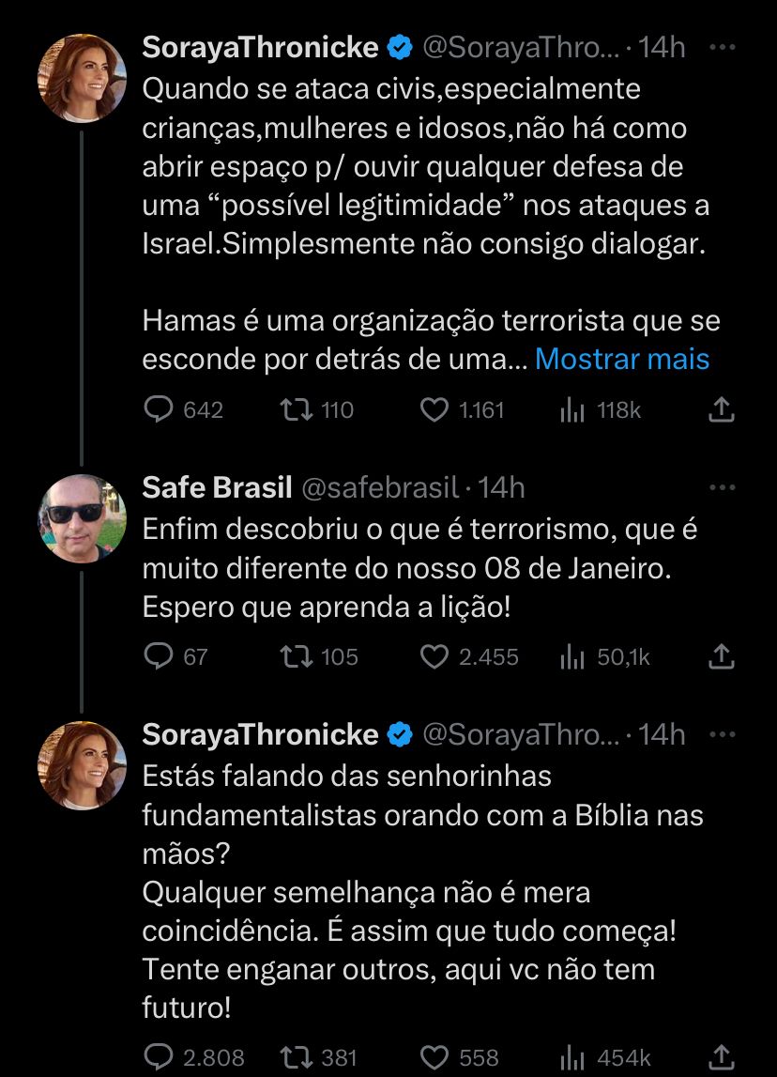Retweet Soraya's first tweet with 110 retweets
The image size is (777, 1077).
[x=297, y=409]
